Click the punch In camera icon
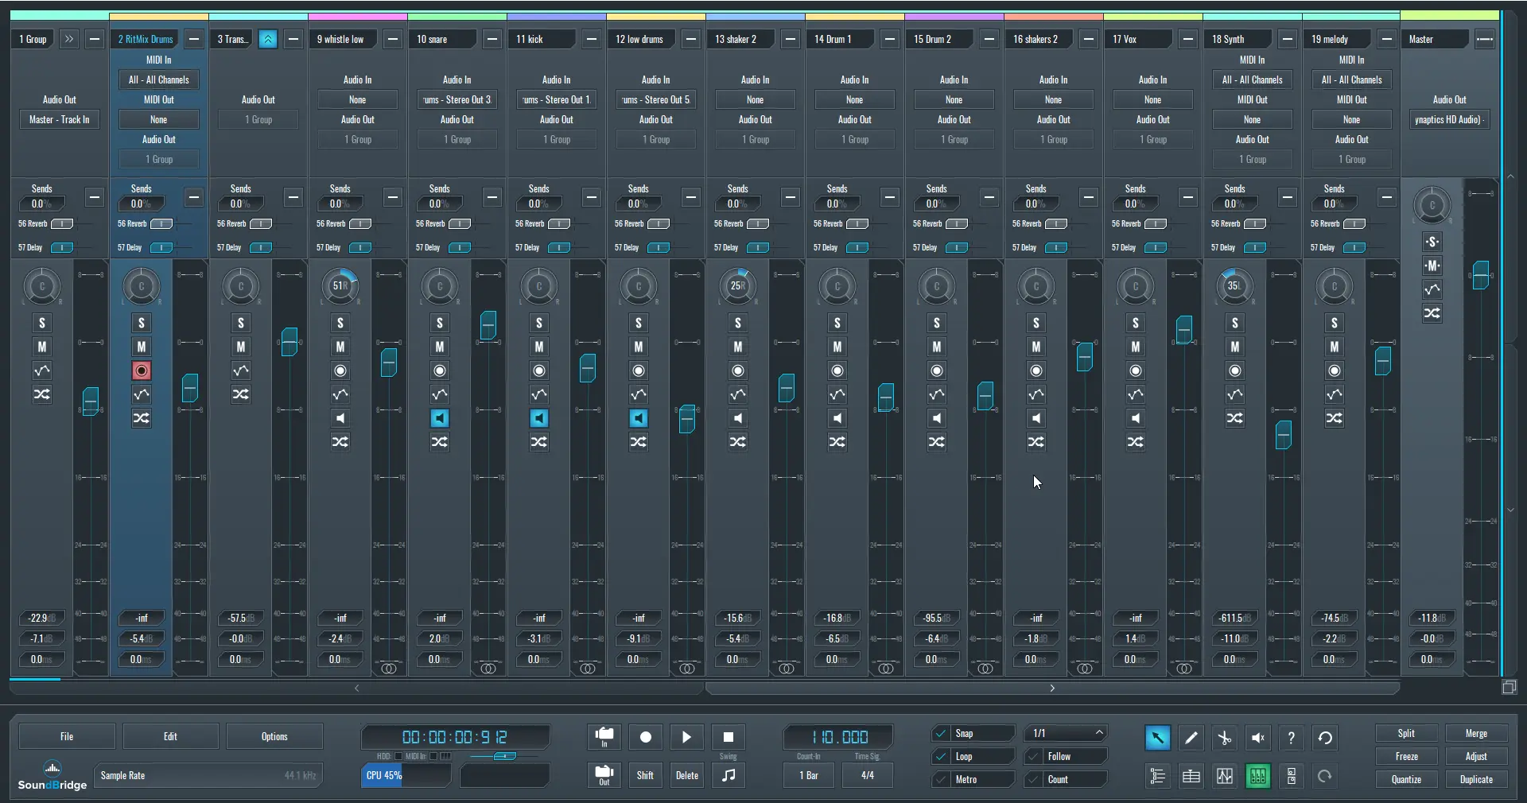1527x803 pixels. 604,736
